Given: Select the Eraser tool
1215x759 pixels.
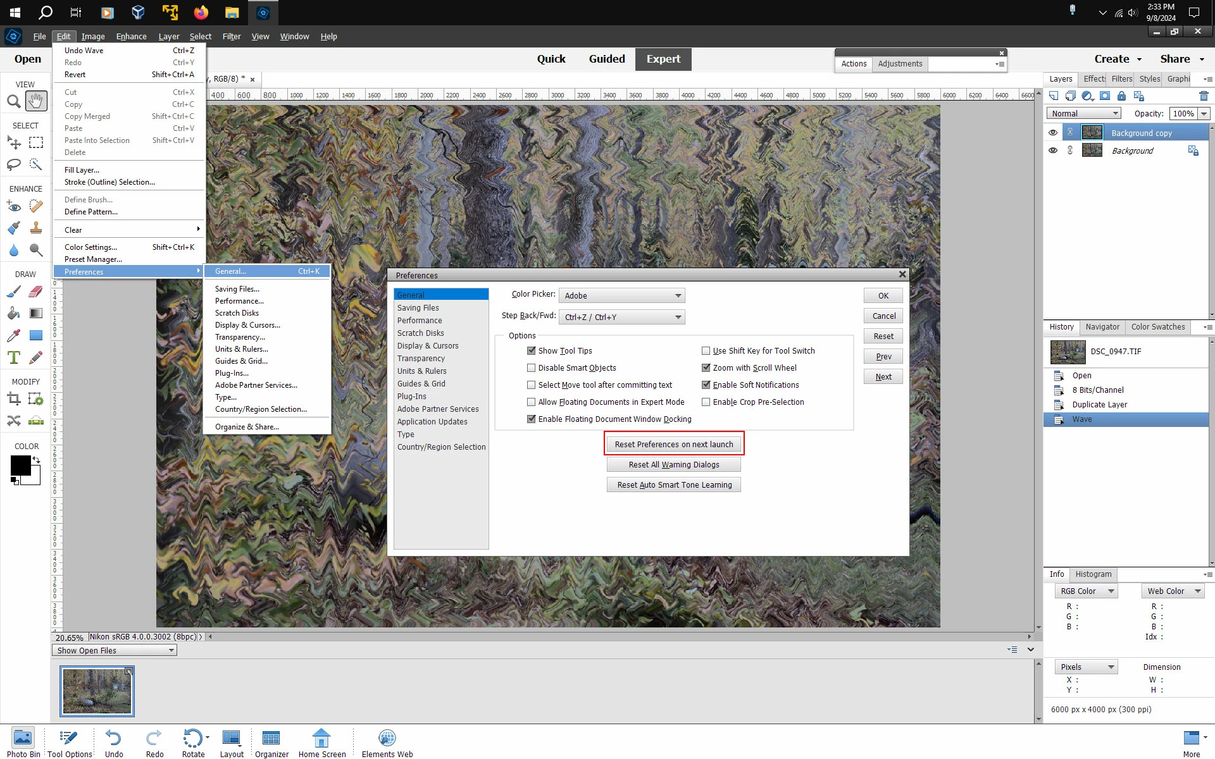Looking at the screenshot, I should pos(36,292).
